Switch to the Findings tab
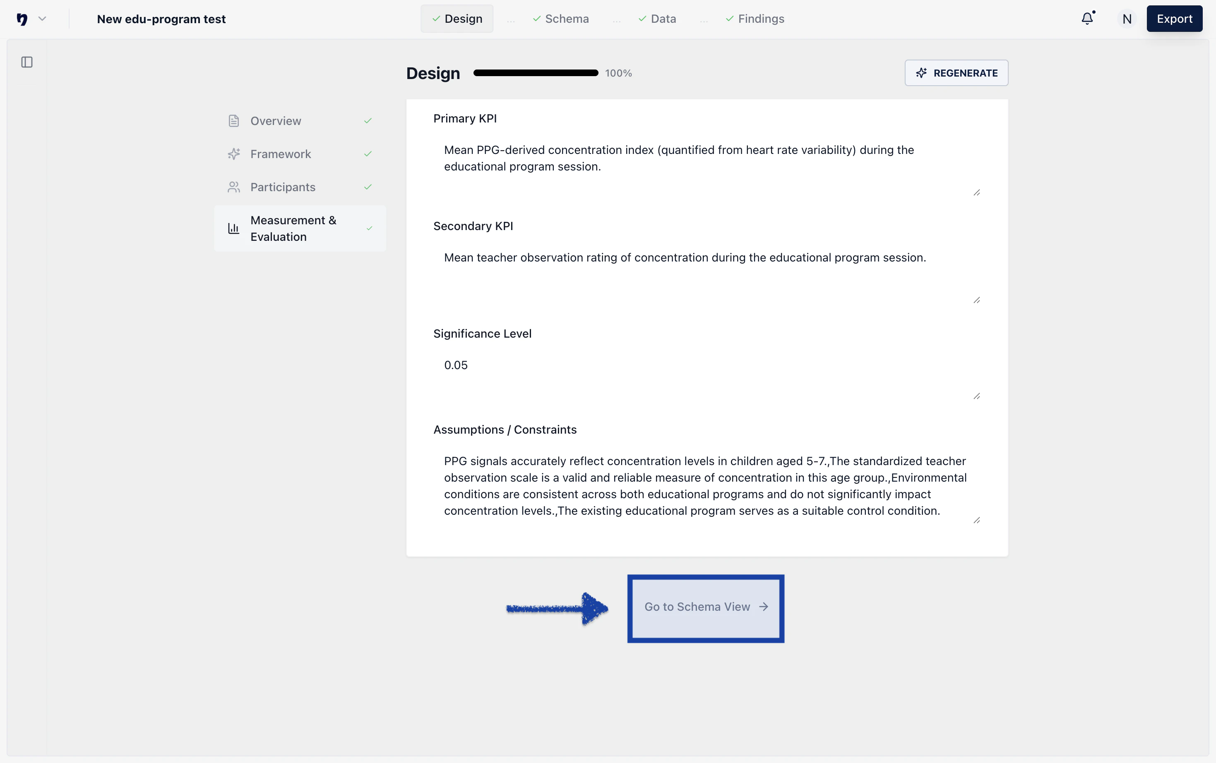1216x763 pixels. pos(755,19)
